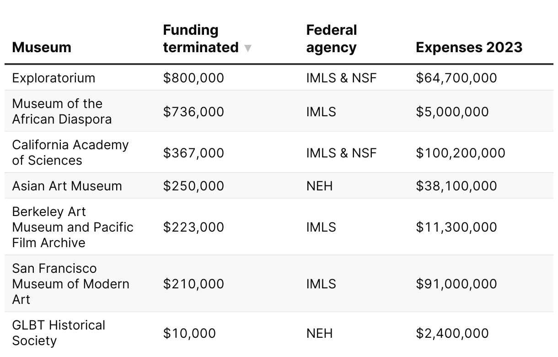Sort by the Museum column header

[42, 47]
